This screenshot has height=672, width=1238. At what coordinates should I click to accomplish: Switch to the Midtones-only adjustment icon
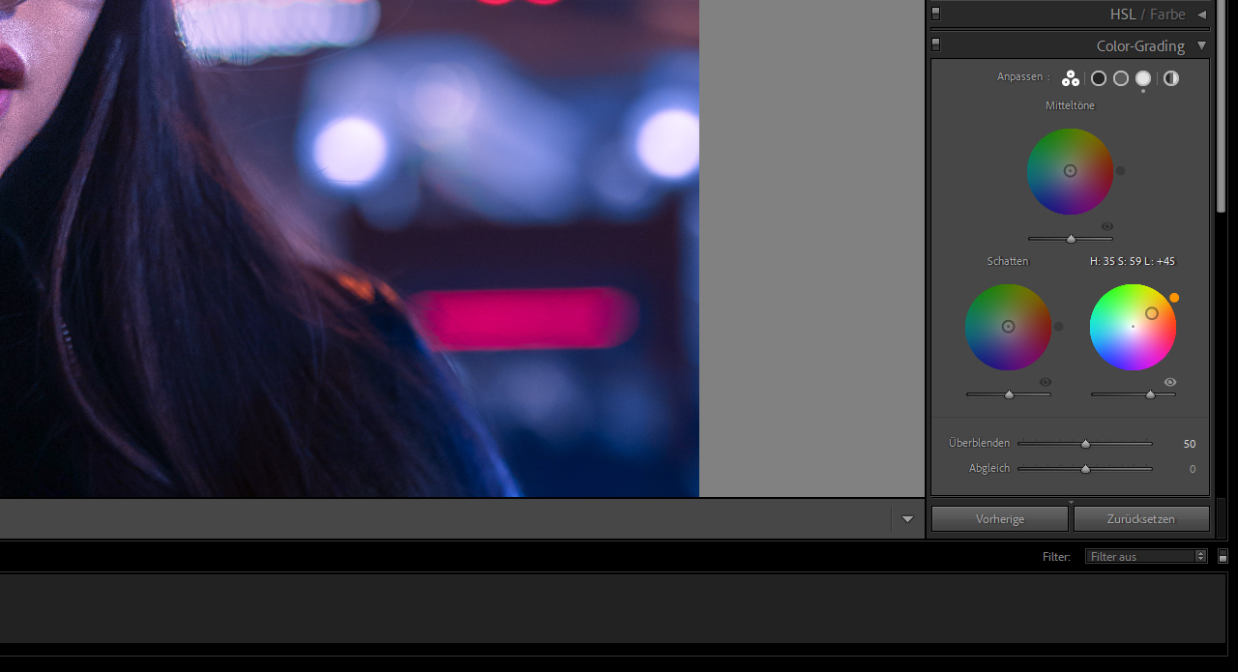point(1121,78)
